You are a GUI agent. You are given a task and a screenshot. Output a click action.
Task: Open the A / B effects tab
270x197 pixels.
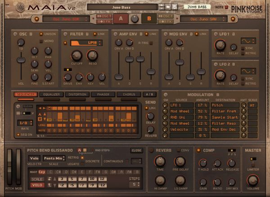(x=149, y=95)
